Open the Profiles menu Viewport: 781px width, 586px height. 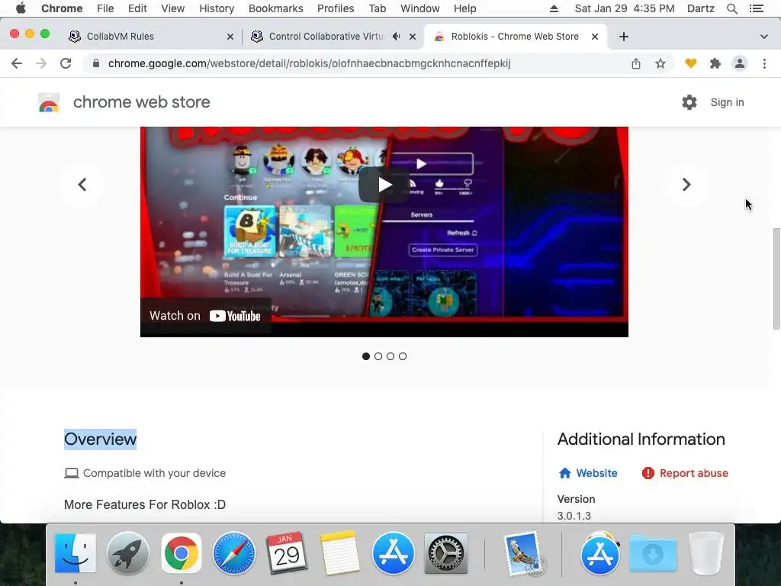tap(336, 8)
